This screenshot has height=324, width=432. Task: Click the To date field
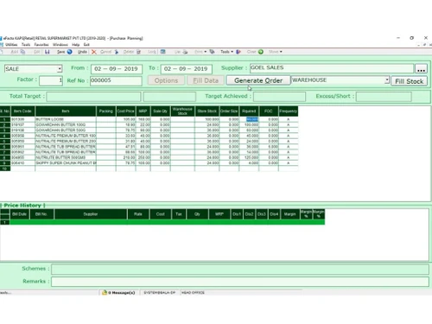pyautogui.click(x=187, y=69)
